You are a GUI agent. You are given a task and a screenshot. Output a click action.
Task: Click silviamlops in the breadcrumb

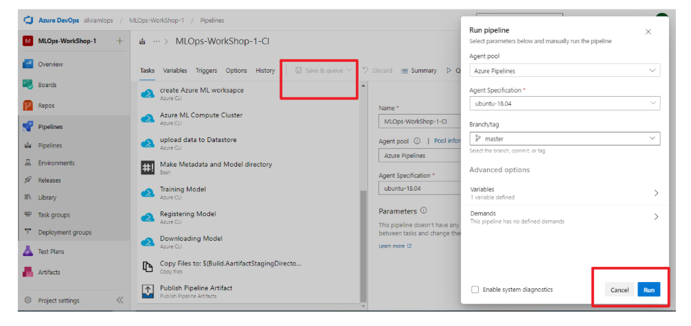98,21
